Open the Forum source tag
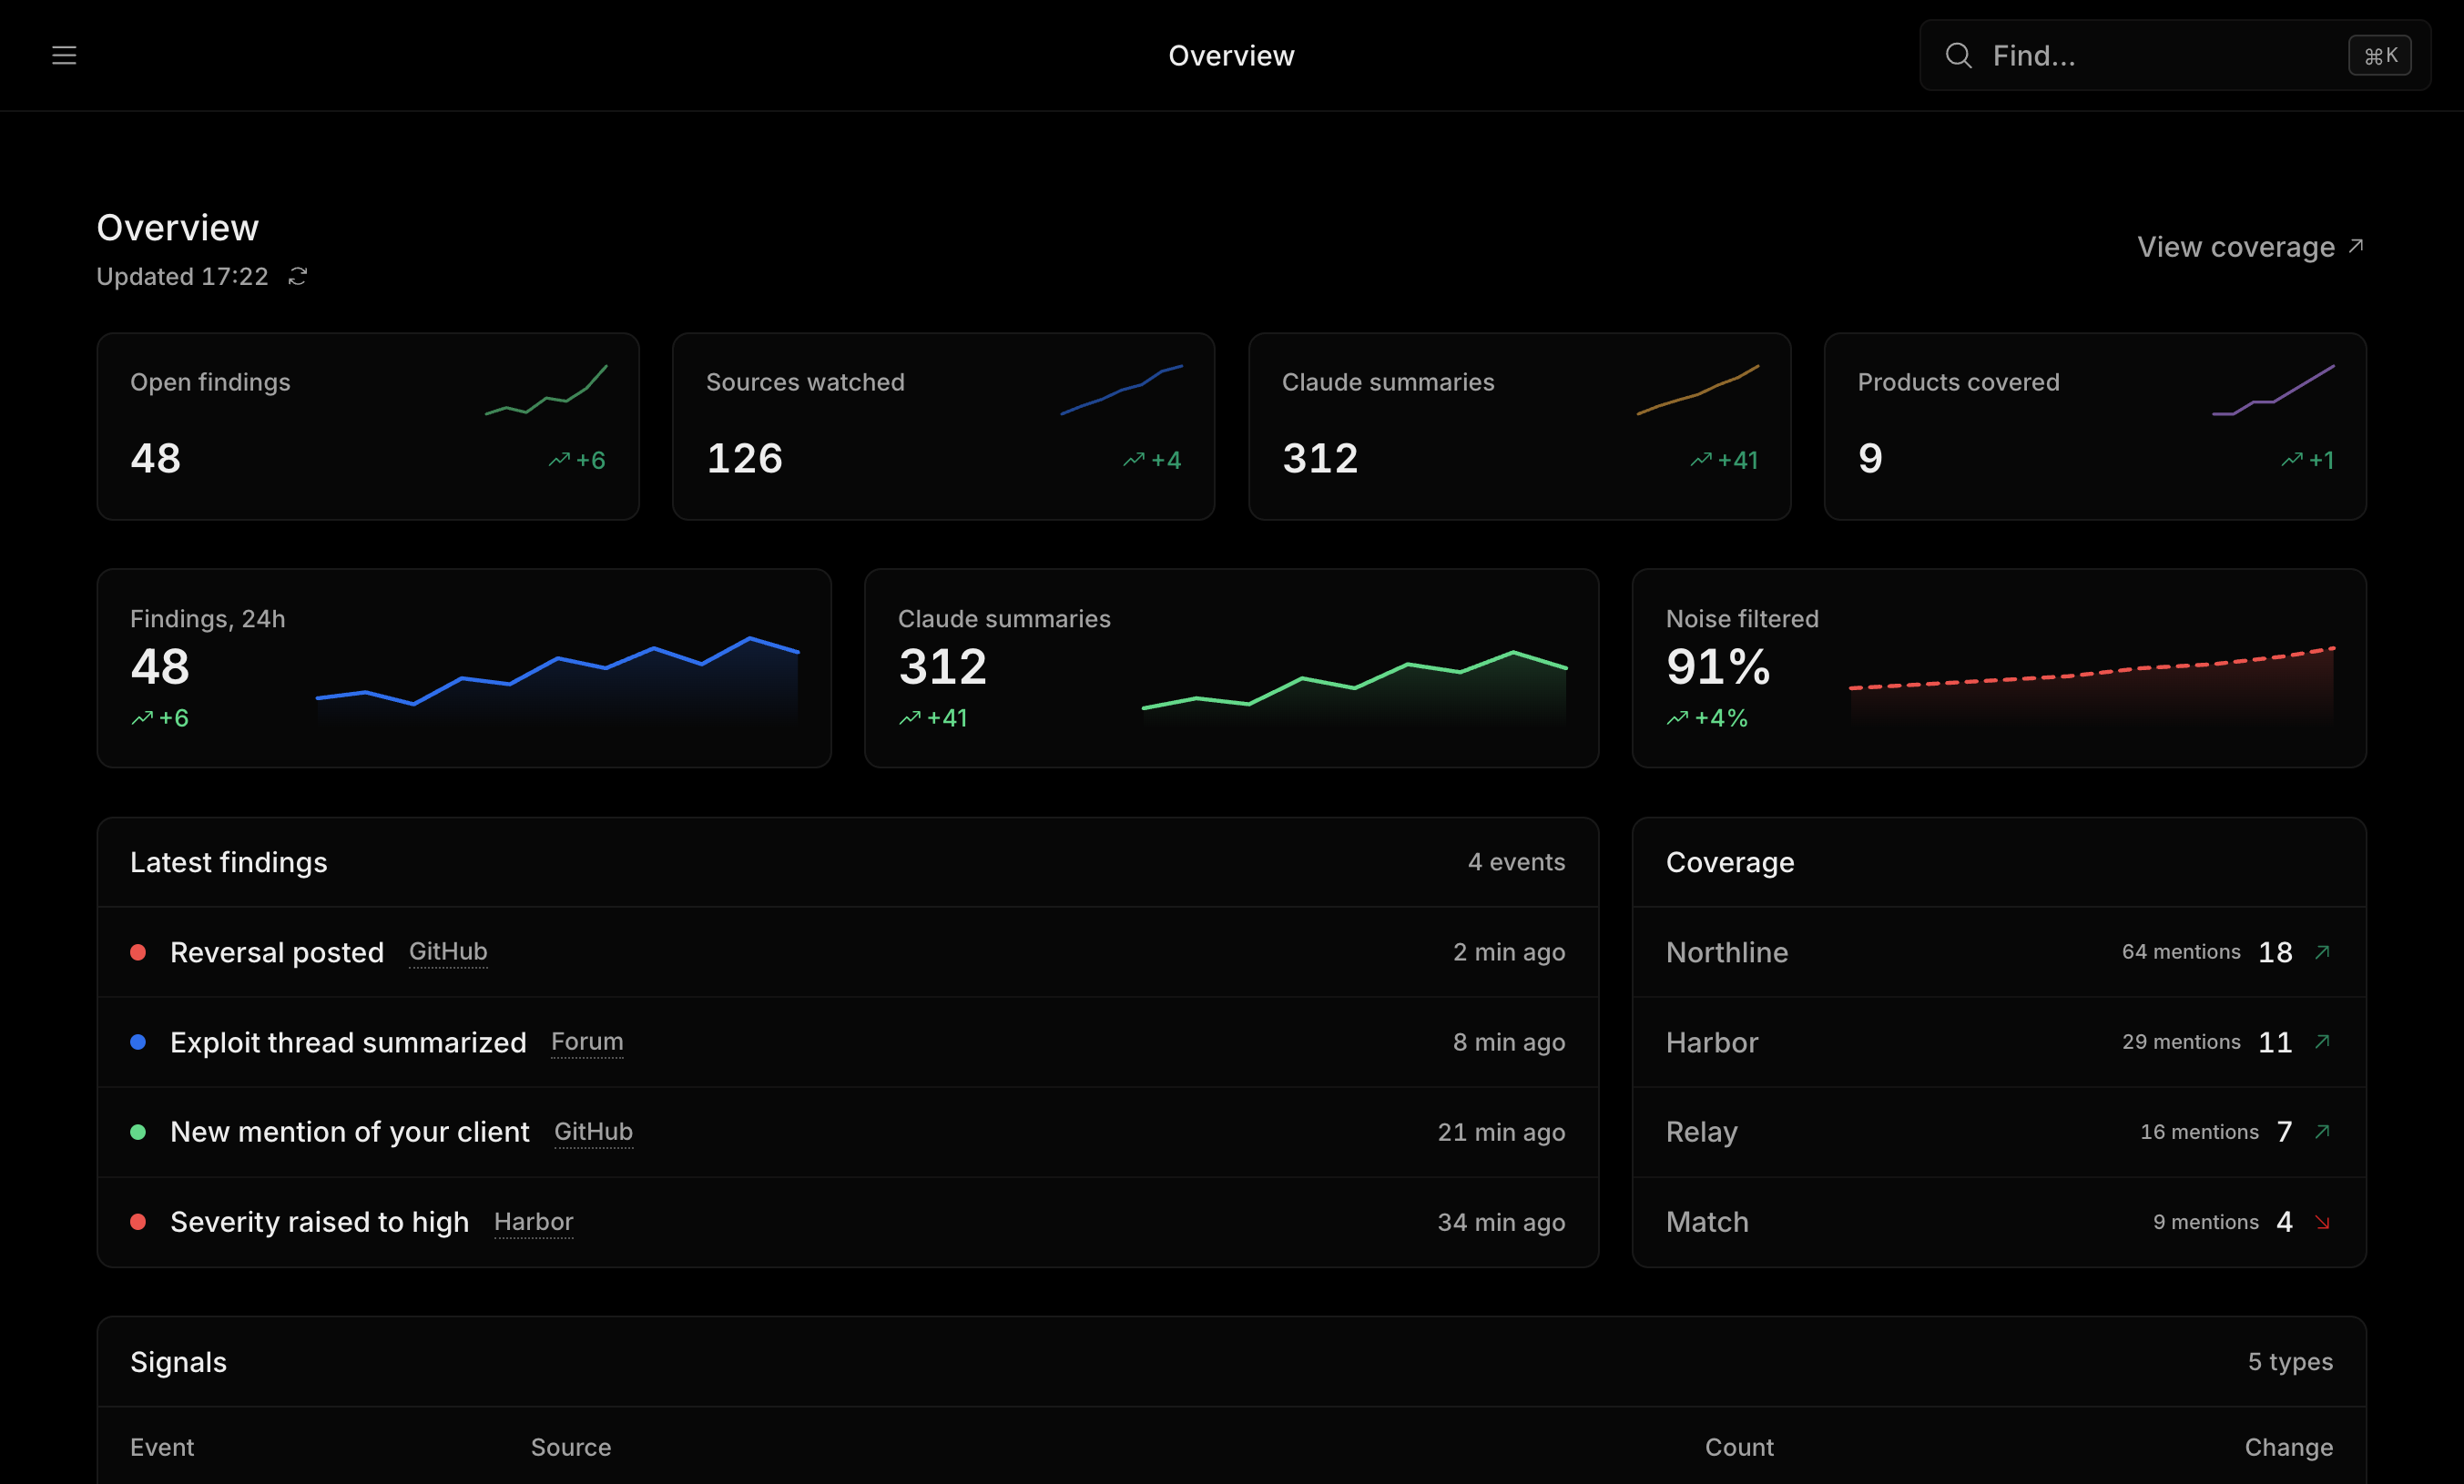Screen dimensions: 2464x1484 click(x=587, y=1042)
